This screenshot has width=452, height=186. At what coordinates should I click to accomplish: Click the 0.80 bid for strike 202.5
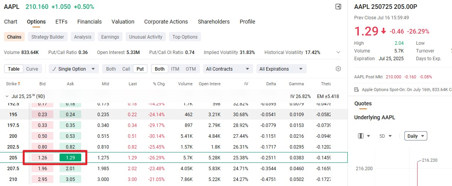[x=43, y=147]
